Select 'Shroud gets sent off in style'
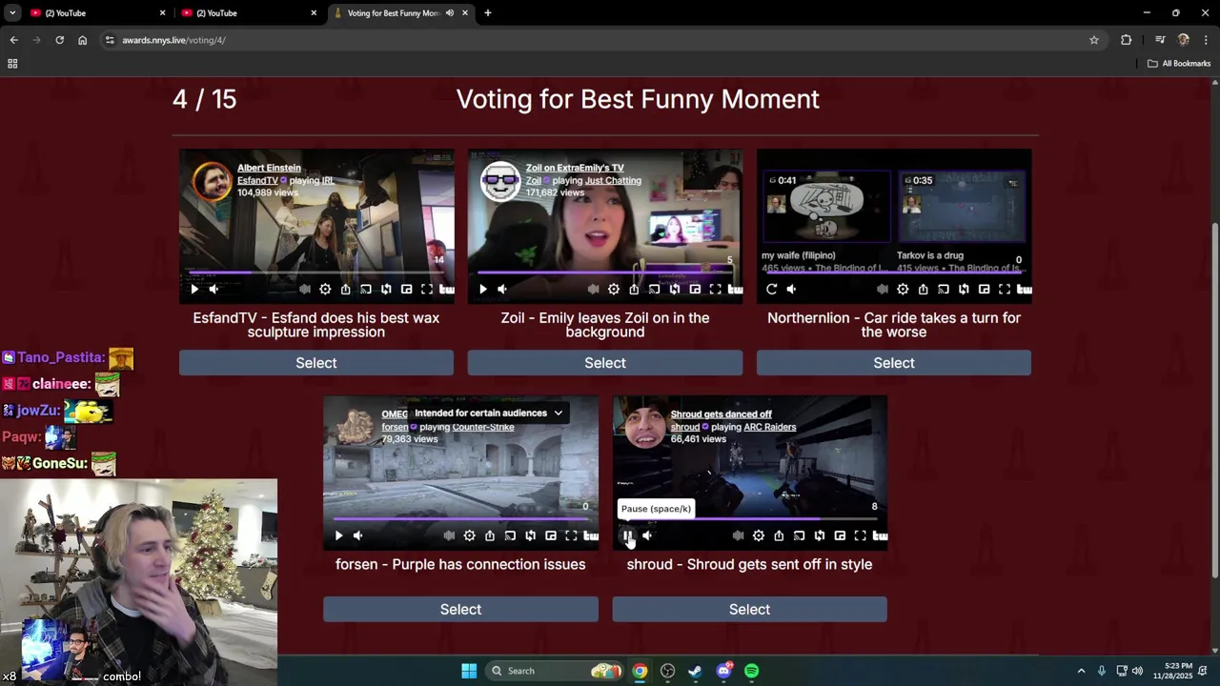 point(749,610)
